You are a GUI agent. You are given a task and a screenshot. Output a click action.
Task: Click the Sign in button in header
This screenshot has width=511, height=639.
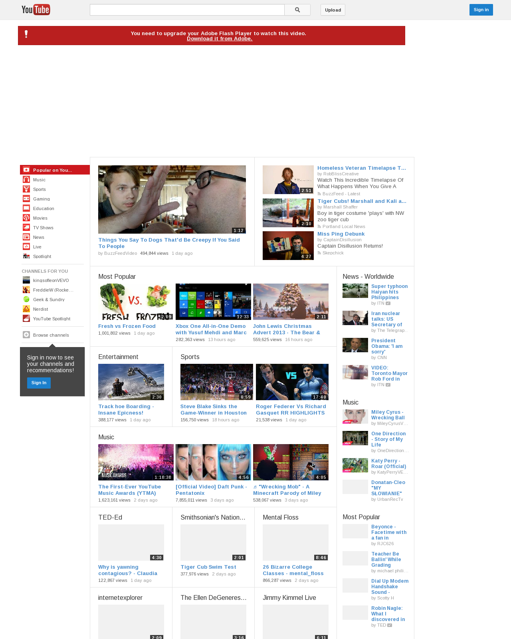point(481,10)
